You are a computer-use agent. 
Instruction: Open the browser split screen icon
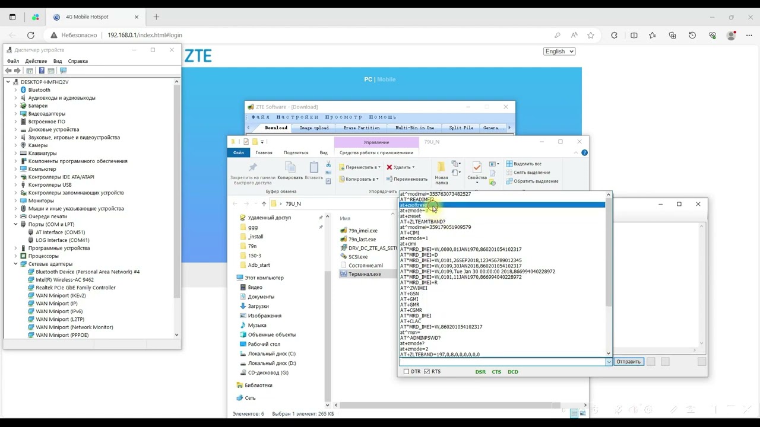click(634, 35)
